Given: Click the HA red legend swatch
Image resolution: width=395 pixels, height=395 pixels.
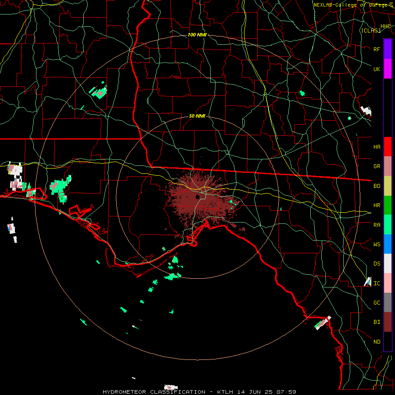Looking at the screenshot, I should 388,147.
